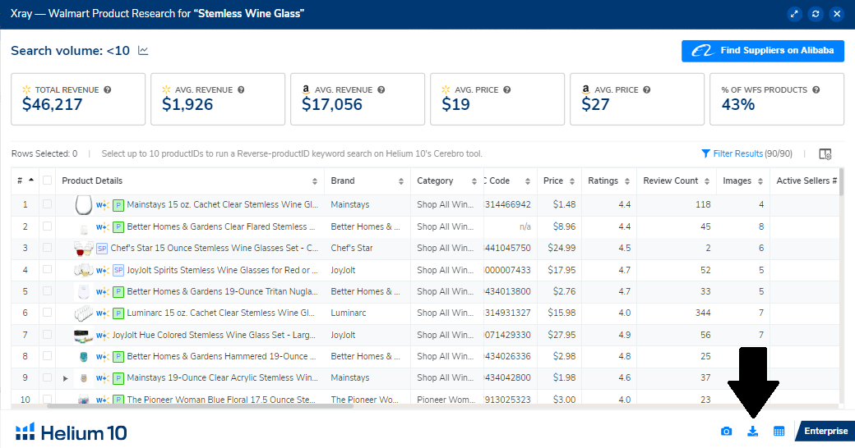Sort the table by Review Count
The height and width of the screenshot is (448, 855).
707,181
